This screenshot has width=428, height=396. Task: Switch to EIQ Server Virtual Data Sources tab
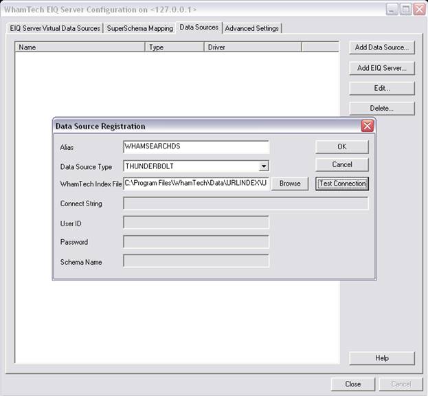55,28
